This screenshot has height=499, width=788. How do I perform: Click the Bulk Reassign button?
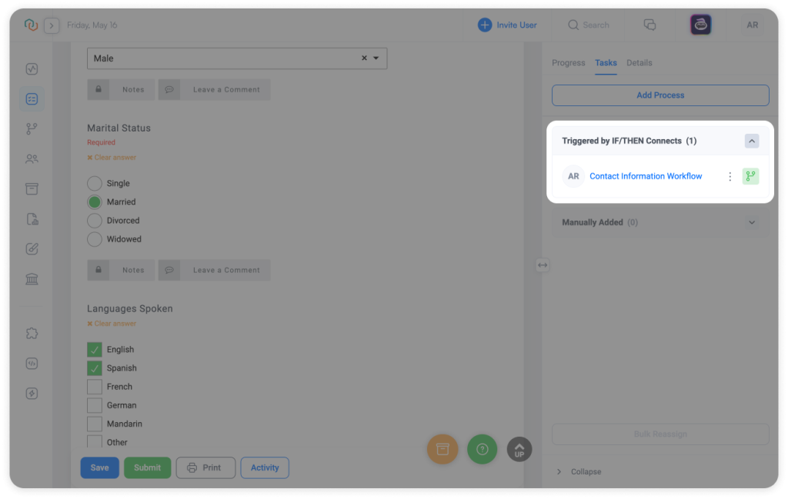(660, 434)
